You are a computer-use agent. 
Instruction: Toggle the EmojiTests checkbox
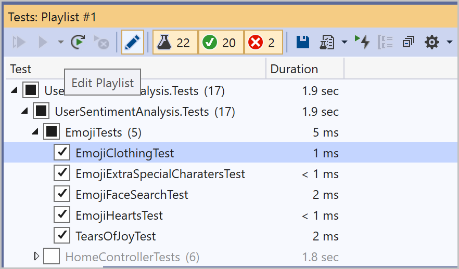click(52, 131)
